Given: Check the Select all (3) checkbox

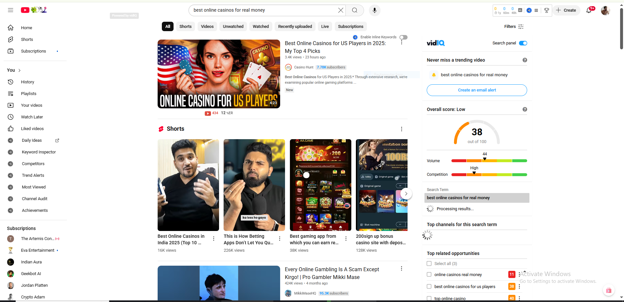Looking at the screenshot, I should [x=429, y=264].
